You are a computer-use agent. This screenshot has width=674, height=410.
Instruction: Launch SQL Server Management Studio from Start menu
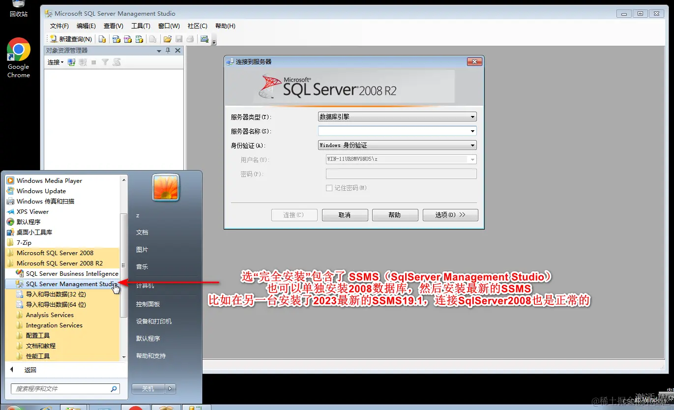pos(62,284)
